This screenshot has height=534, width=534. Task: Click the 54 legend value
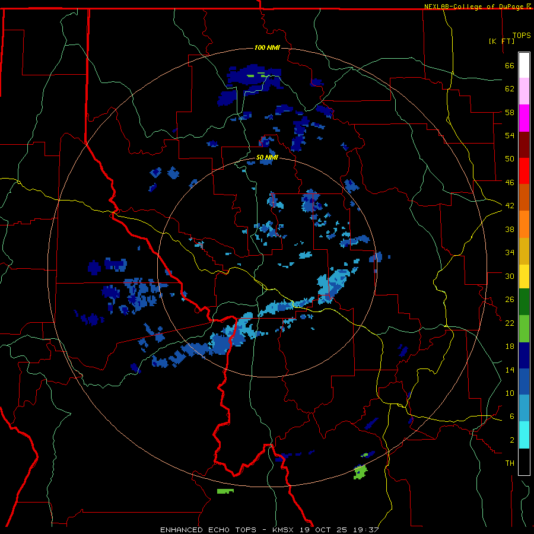(510, 135)
